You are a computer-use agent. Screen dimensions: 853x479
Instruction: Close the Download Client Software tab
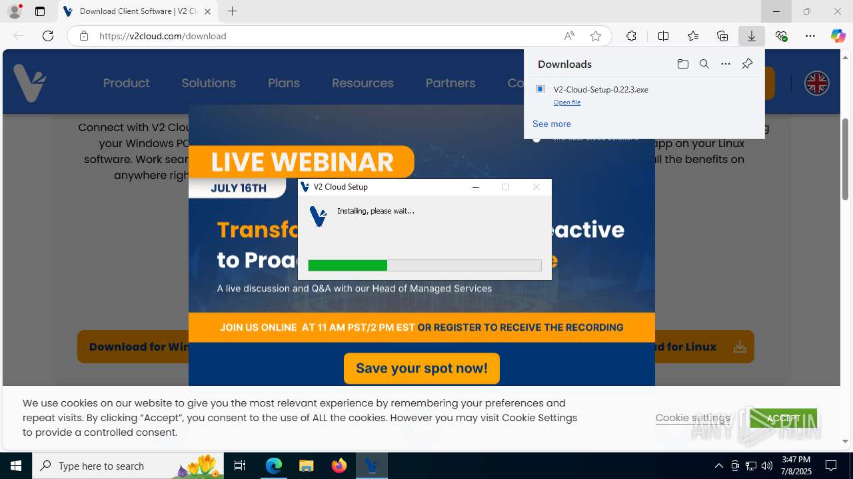coord(208,11)
